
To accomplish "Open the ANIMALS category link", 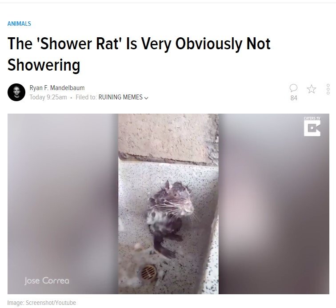I will 19,24.
